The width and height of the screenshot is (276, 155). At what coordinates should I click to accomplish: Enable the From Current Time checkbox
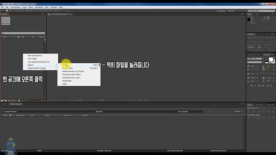coord(248,50)
